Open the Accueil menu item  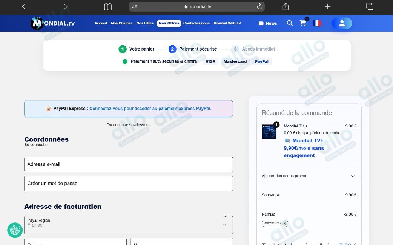[101, 23]
